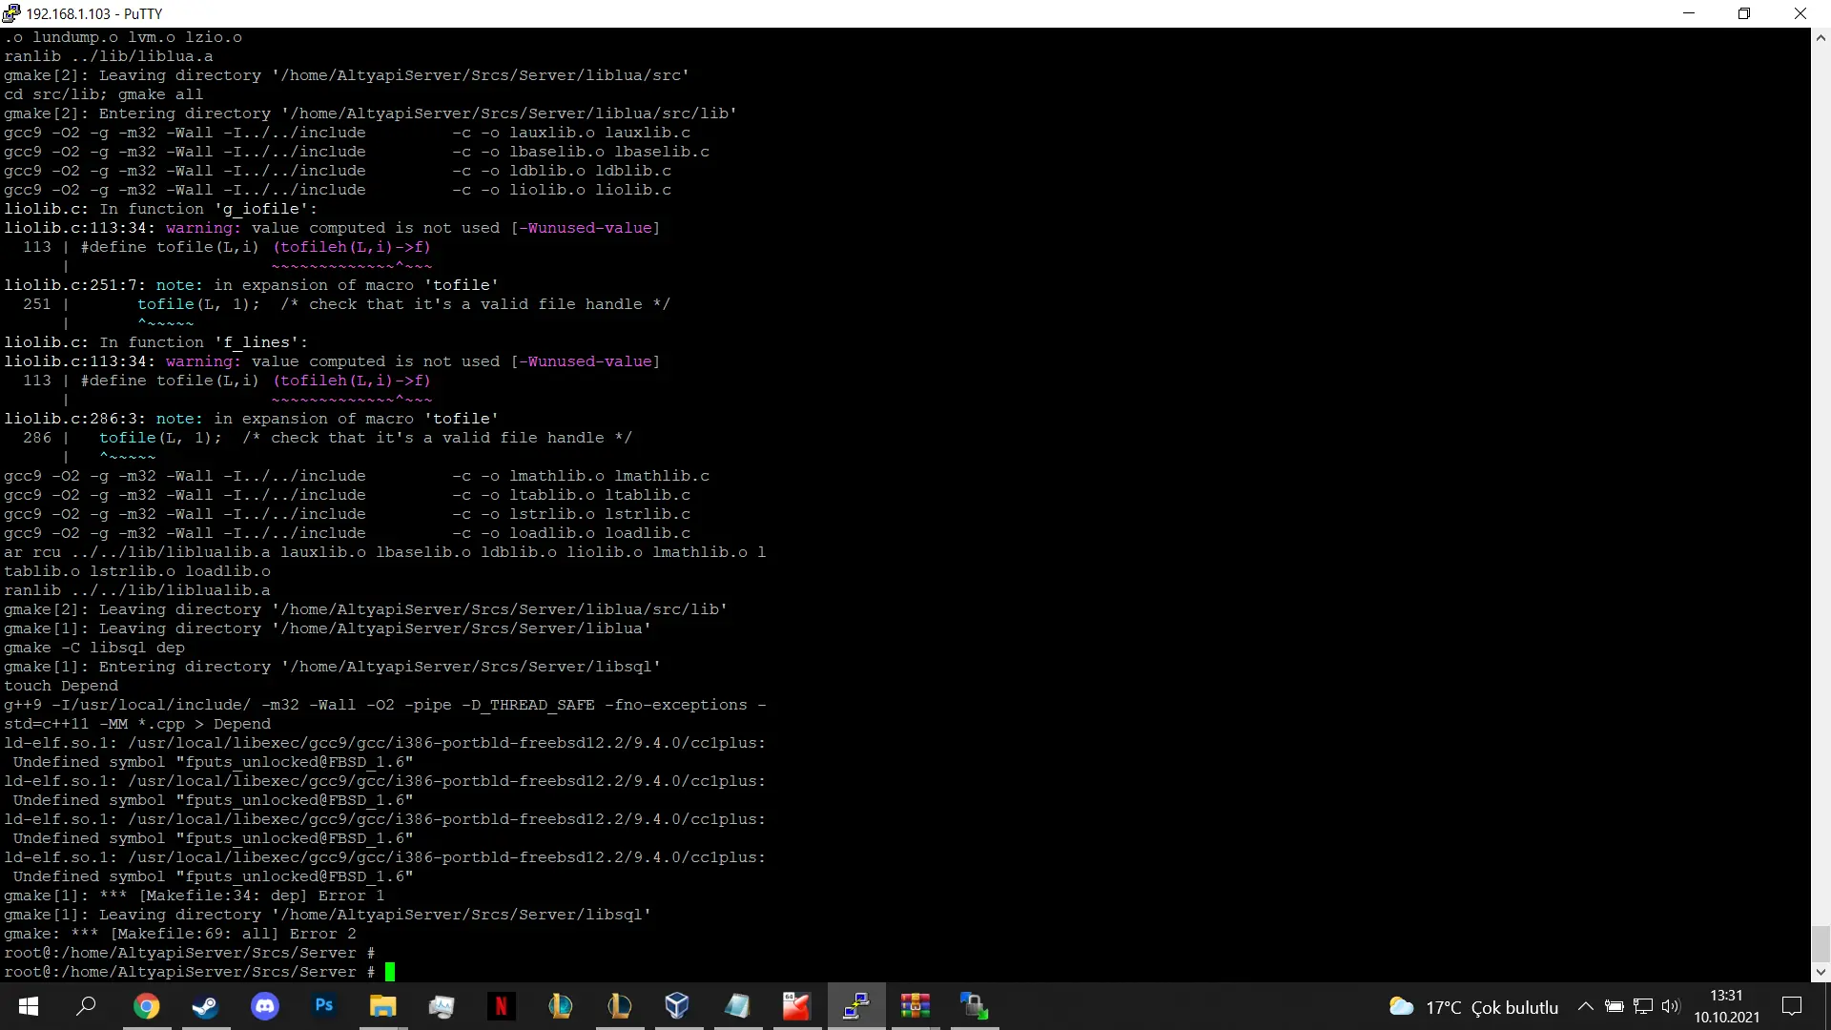Open File Explorer from the taskbar
This screenshot has height=1030, width=1831.
point(383,1006)
